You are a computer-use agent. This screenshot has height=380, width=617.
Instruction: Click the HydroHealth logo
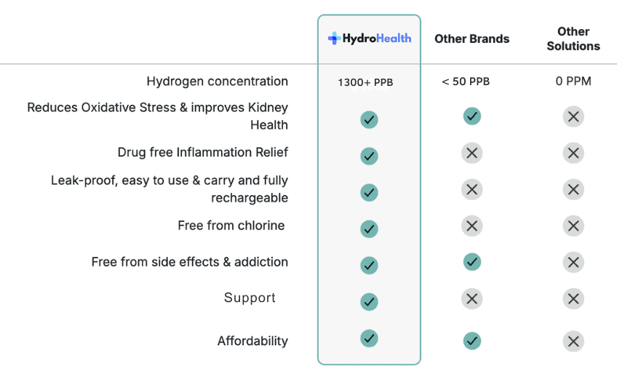pos(369,38)
